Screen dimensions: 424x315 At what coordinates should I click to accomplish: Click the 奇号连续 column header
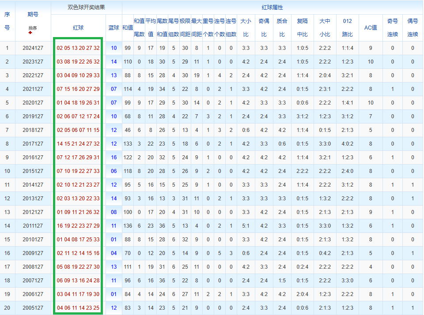pos(393,27)
